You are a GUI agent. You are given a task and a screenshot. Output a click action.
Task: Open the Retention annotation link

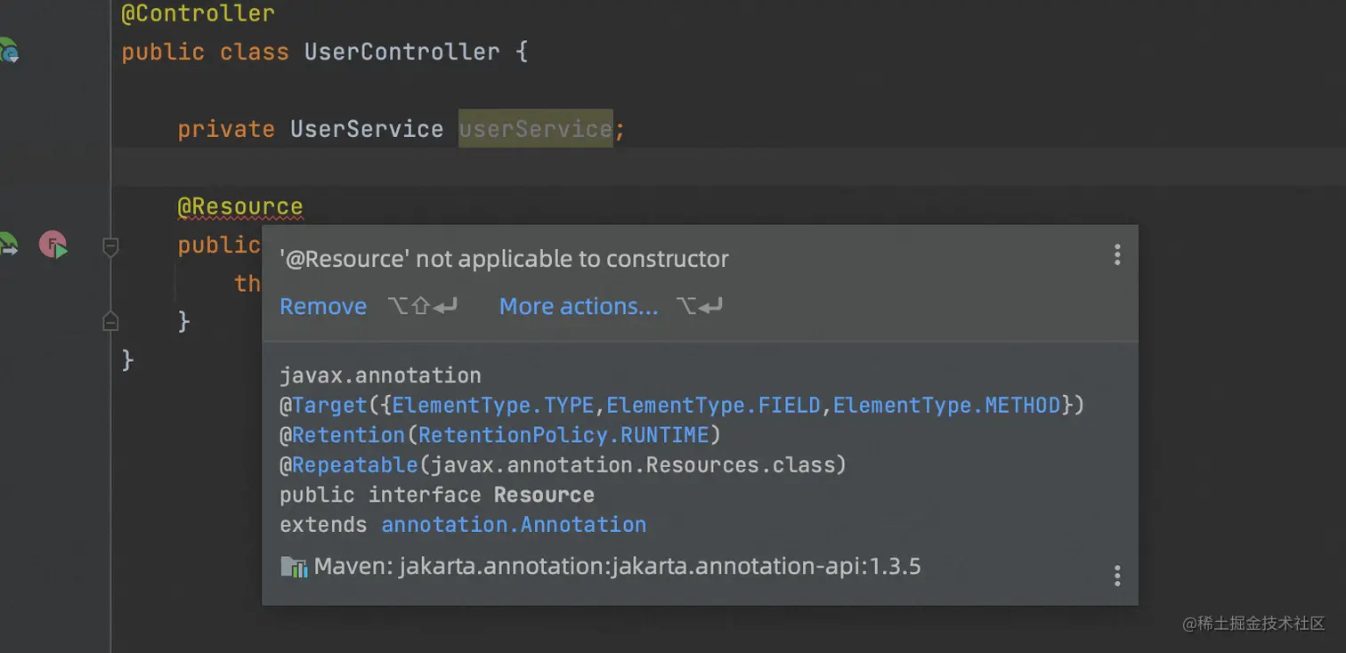(x=348, y=435)
